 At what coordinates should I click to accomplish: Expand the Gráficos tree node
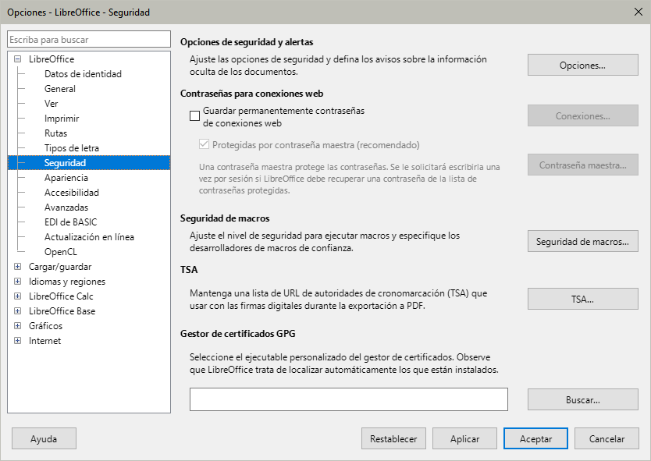[x=18, y=326]
